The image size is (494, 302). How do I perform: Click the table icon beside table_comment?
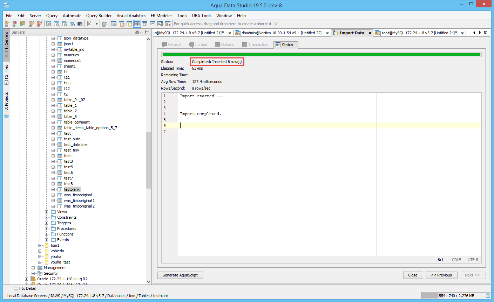[x=60, y=122]
